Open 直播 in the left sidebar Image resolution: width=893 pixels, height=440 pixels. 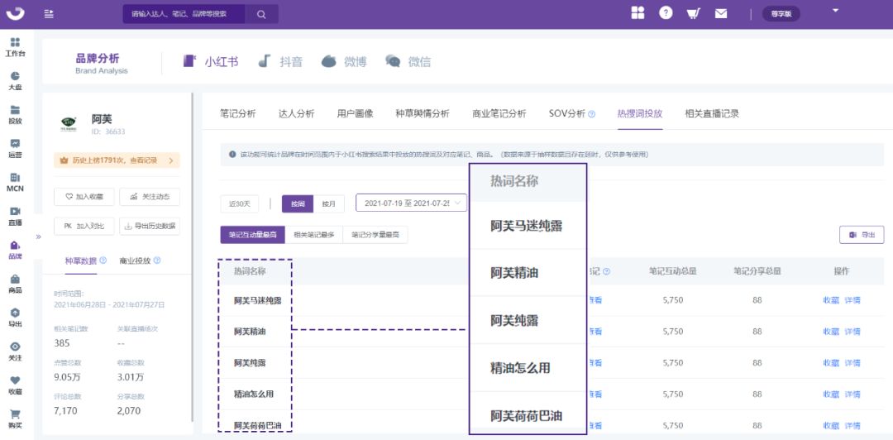click(x=15, y=217)
